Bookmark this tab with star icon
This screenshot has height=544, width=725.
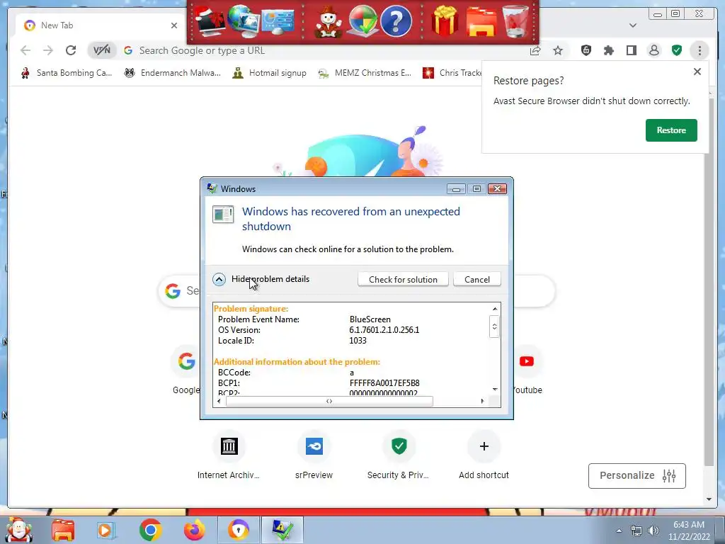(x=558, y=50)
